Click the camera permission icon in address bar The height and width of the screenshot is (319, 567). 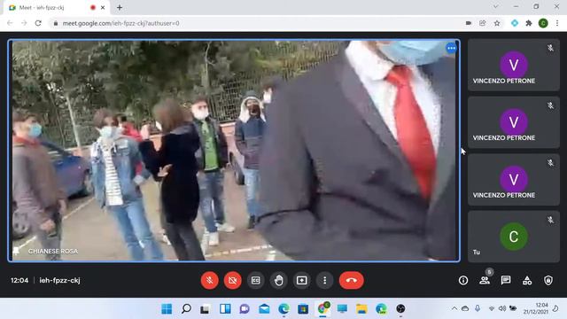469,23
